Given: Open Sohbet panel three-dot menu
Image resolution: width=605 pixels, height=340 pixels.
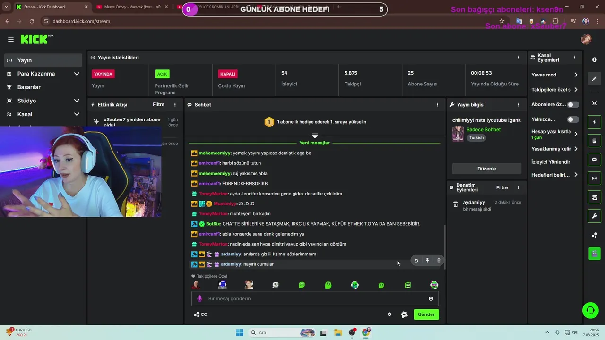Looking at the screenshot, I should [x=437, y=105].
